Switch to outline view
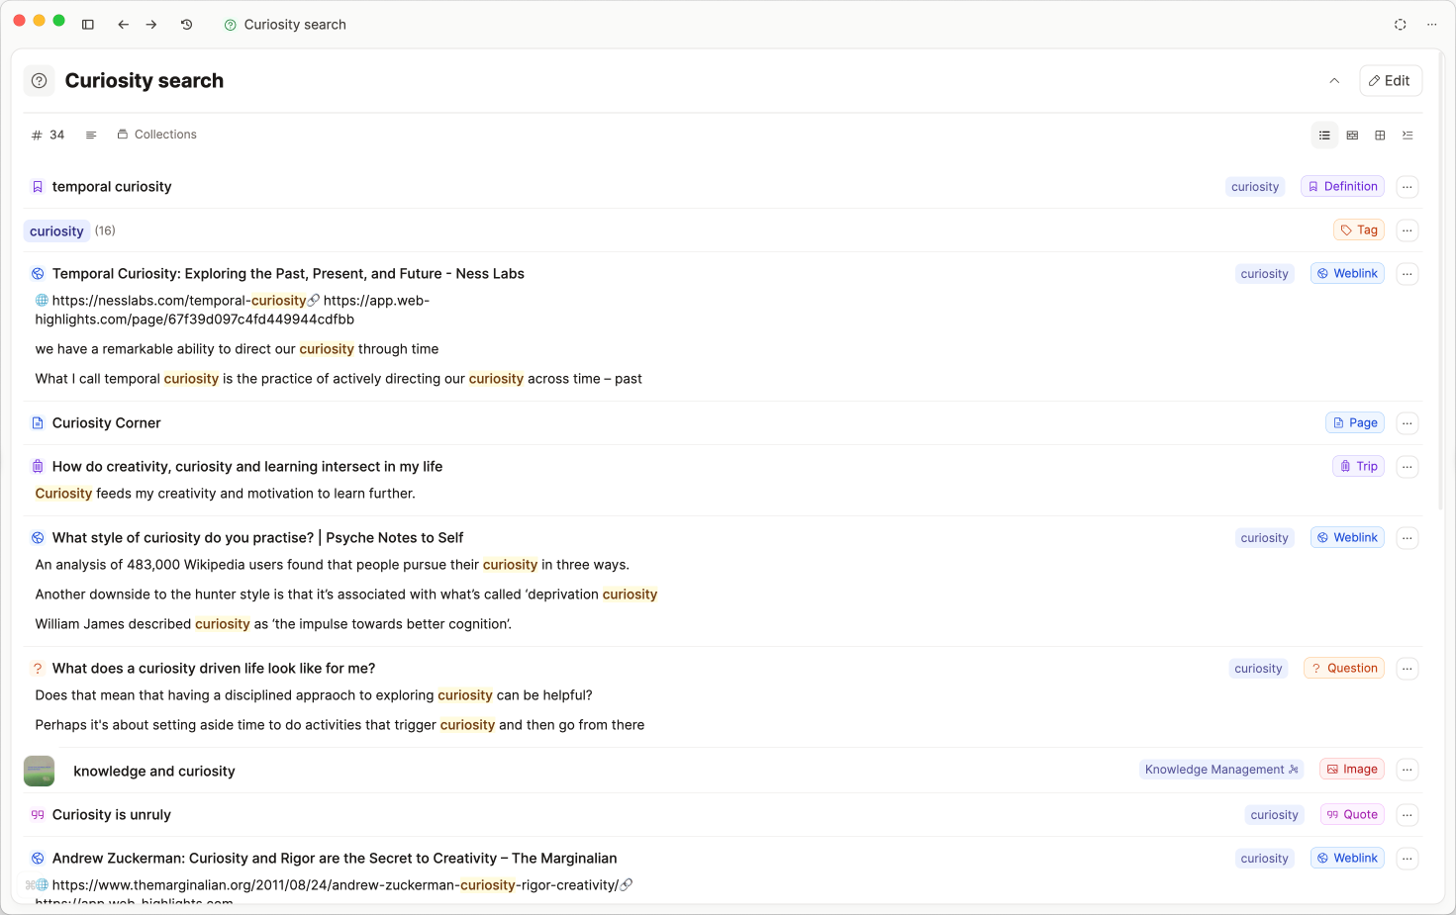1456x915 pixels. click(1407, 135)
